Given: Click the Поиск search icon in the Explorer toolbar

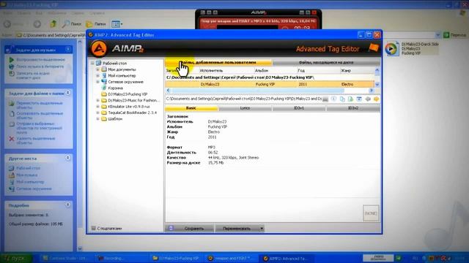Looking at the screenshot, I should 66,24.
